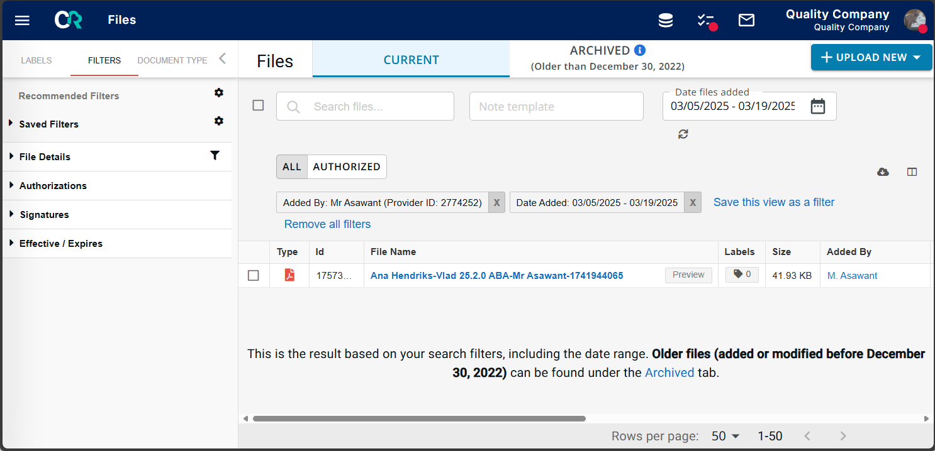Click Remove all filters link
Image resolution: width=935 pixels, height=451 pixels.
tap(327, 224)
